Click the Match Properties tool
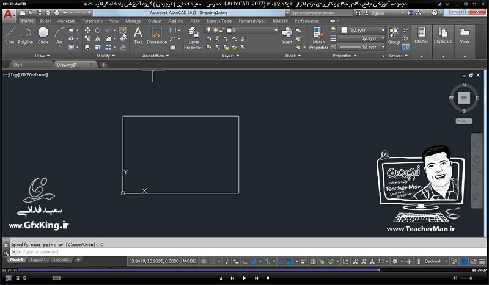Viewport: 489px width, 285px height. 318,38
